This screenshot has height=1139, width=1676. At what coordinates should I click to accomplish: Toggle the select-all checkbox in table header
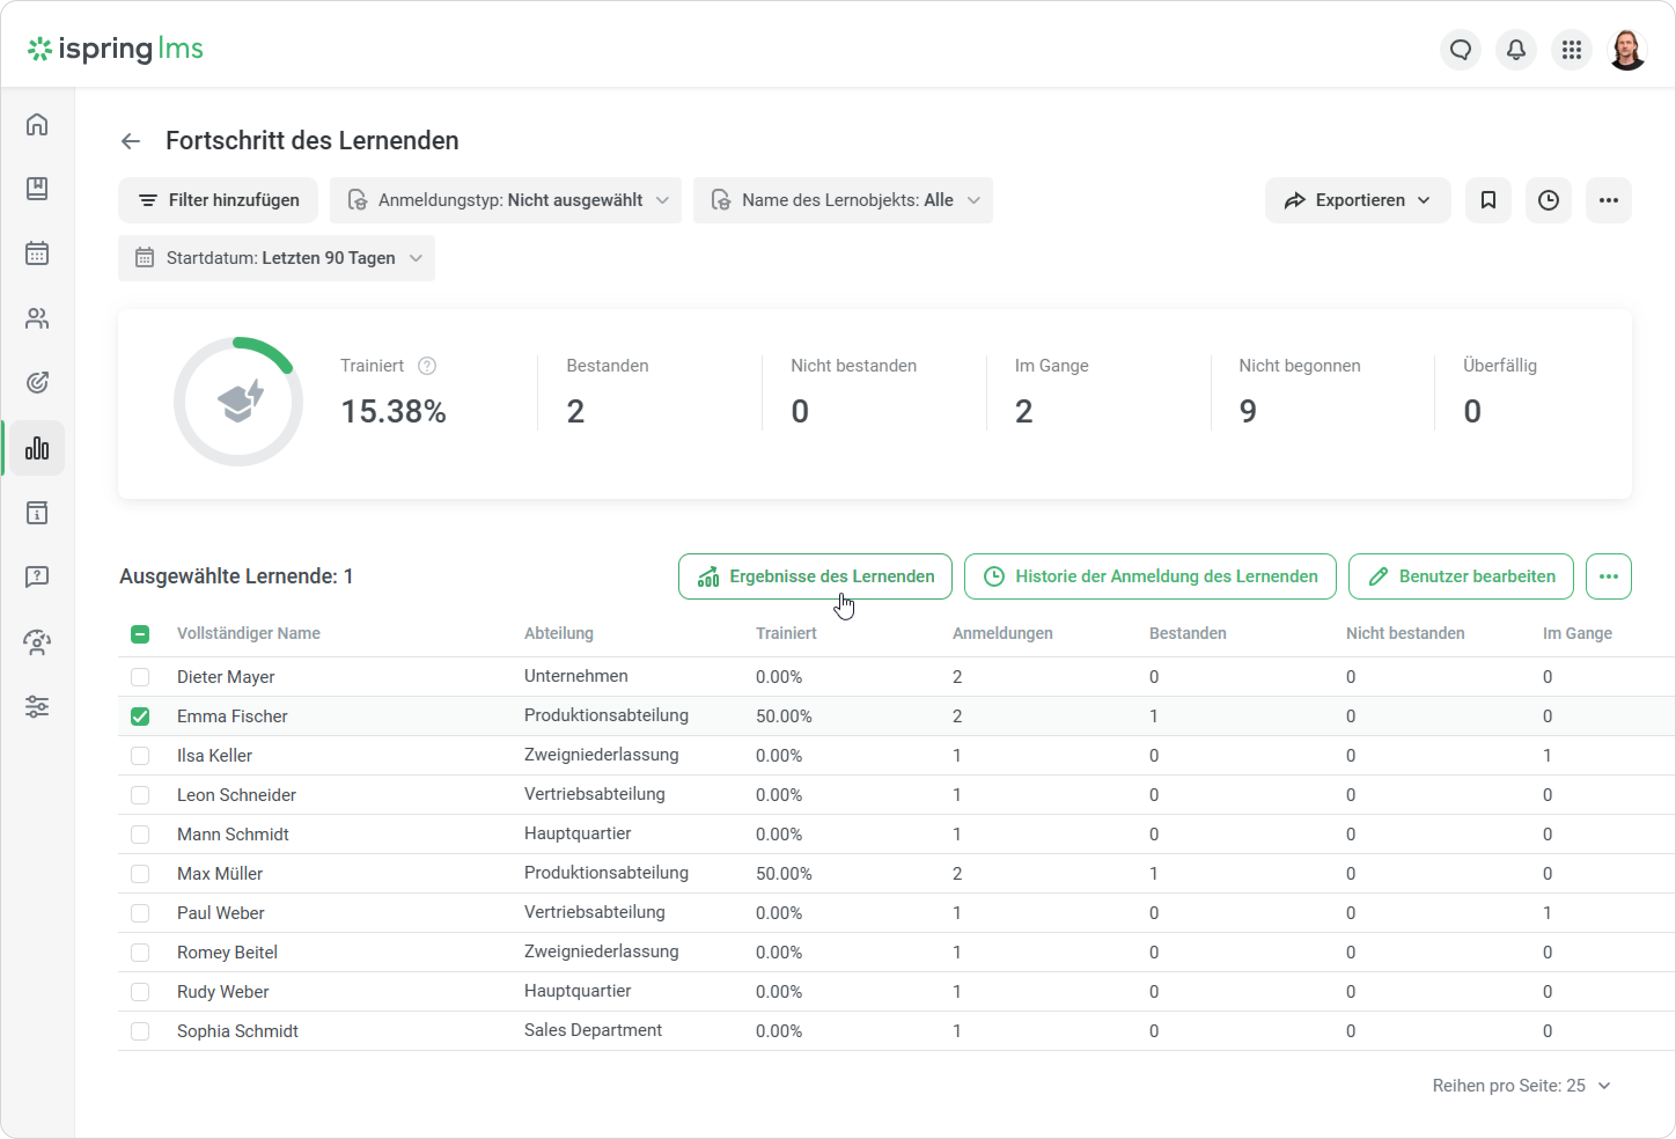[141, 634]
